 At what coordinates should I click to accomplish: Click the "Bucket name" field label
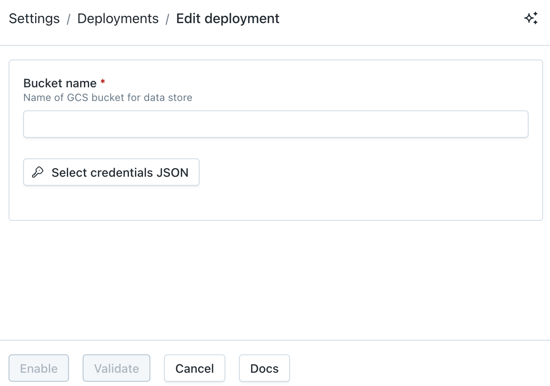pos(60,83)
